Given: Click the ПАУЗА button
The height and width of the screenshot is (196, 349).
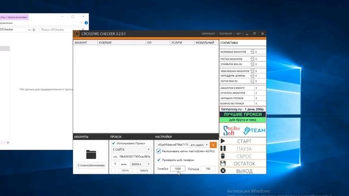Looking at the screenshot, I should pos(243,149).
